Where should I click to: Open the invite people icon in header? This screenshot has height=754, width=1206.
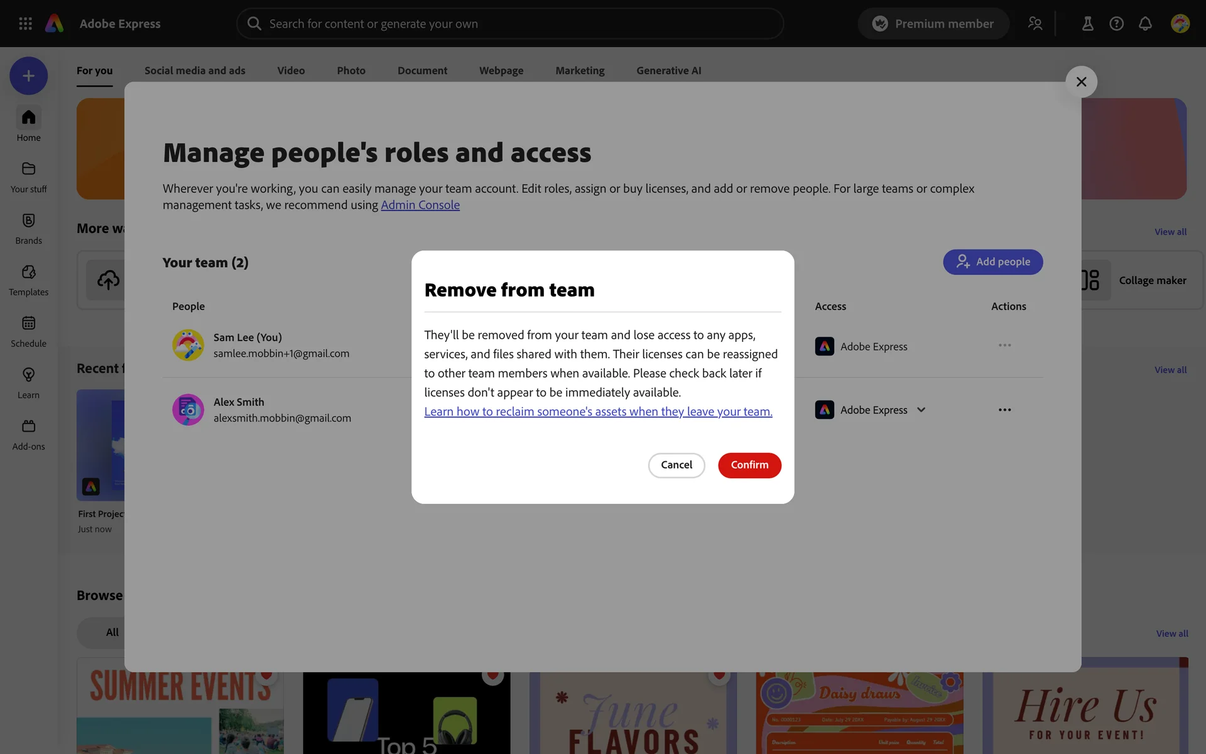coord(1035,23)
